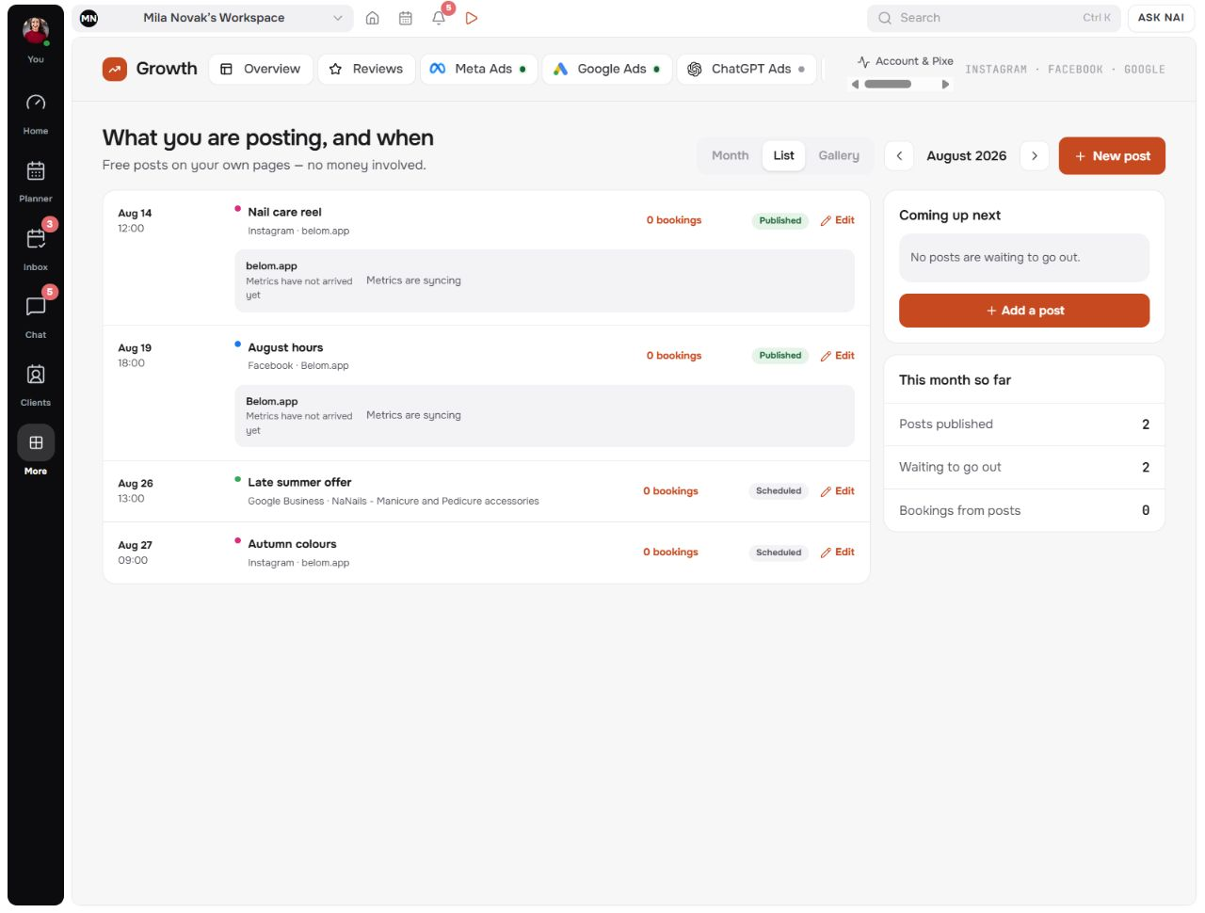Screen dimensions: 1205x913
Task: Click the orange play icon in top bar
Action: pyautogui.click(x=472, y=18)
